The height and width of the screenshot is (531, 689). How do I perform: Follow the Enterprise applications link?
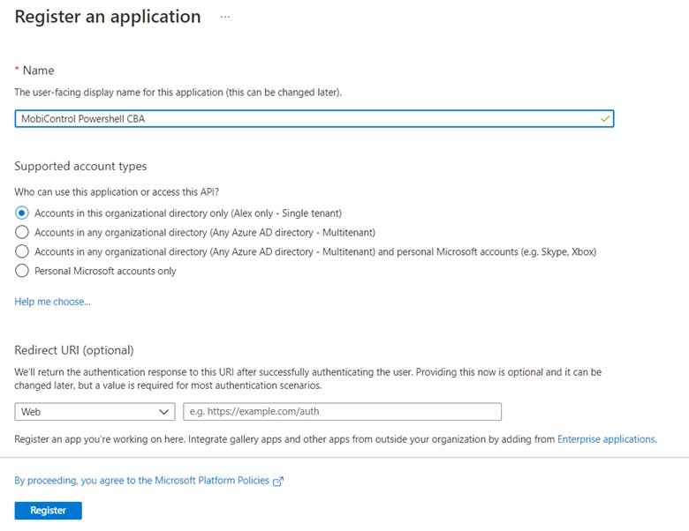pyautogui.click(x=606, y=439)
